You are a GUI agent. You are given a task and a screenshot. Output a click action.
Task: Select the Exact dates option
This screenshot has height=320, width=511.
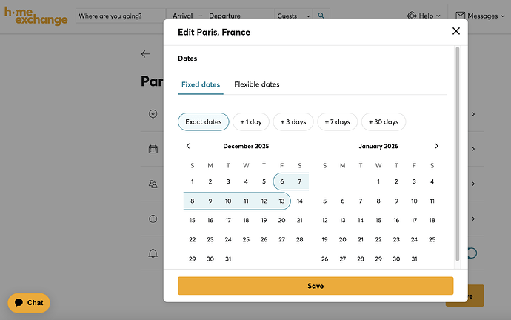[203, 121]
